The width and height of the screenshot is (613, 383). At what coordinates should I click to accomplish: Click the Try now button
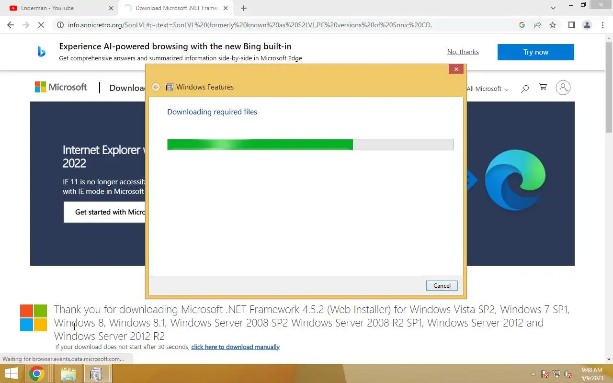tap(535, 52)
